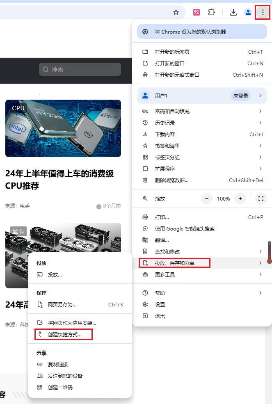
Task: Click the 8个月前 timestamp
Action: point(112,206)
